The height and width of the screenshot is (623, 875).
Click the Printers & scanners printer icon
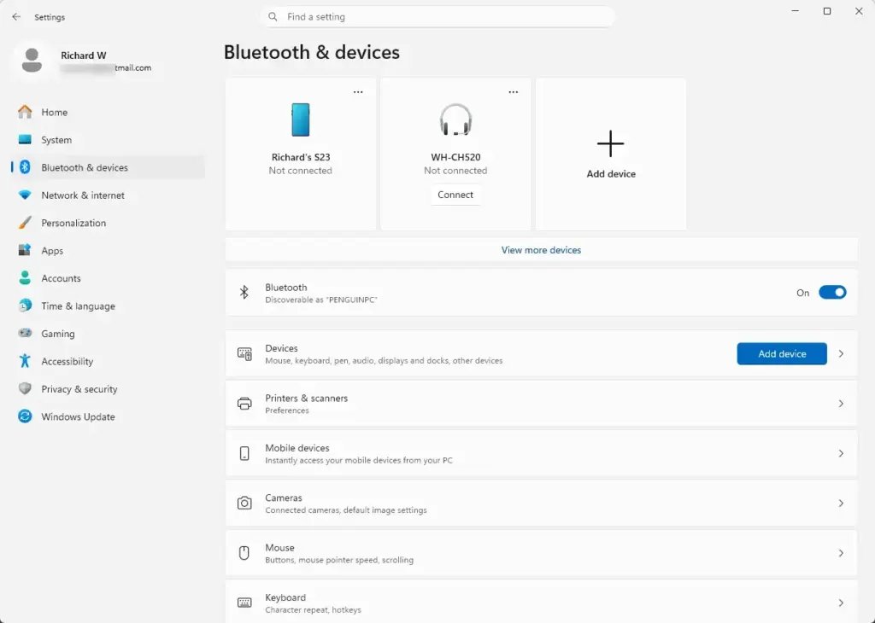[x=244, y=404]
